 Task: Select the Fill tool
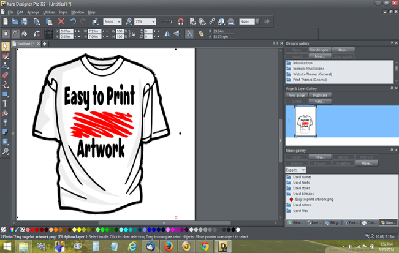click(6, 113)
